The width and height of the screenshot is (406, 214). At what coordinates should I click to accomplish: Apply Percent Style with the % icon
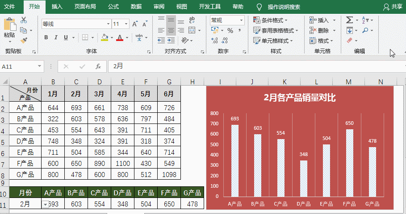click(230, 30)
